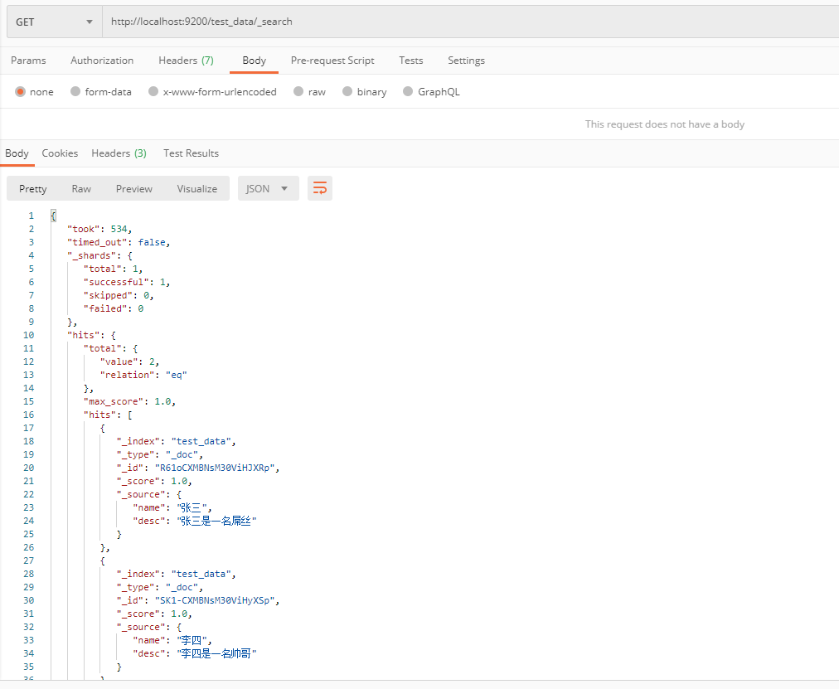The height and width of the screenshot is (689, 839).
Task: Select the form-data radio button
Action: 75,91
